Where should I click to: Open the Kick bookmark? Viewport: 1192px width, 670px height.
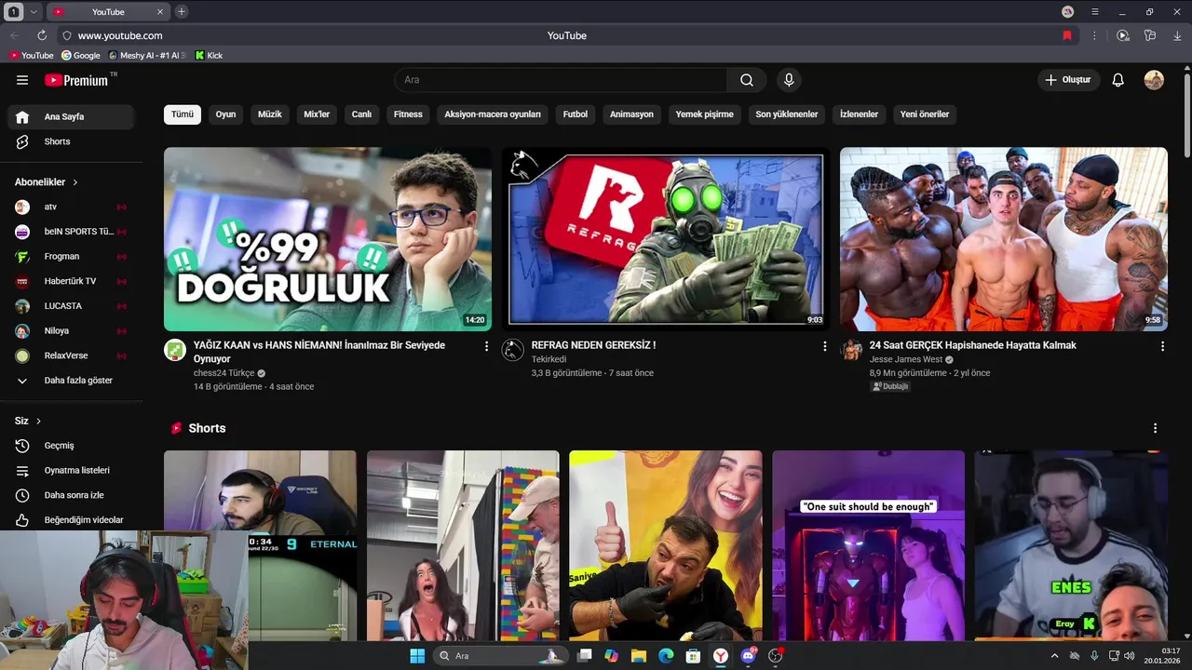[x=209, y=56]
